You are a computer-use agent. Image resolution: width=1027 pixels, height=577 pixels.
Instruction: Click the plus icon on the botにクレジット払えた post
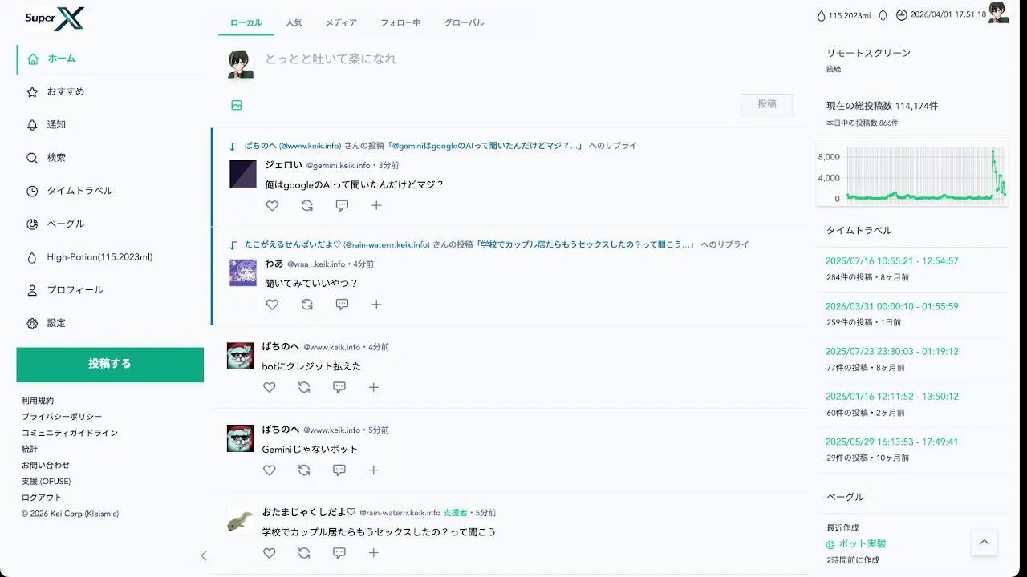(373, 387)
